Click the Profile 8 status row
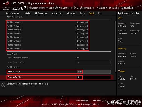This screenshot has height=108, width=144. 47,49
